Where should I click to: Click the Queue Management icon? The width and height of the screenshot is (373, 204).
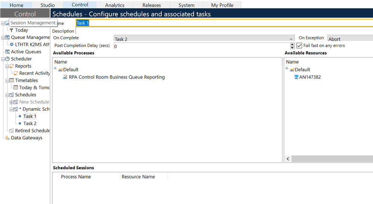pos(7,37)
